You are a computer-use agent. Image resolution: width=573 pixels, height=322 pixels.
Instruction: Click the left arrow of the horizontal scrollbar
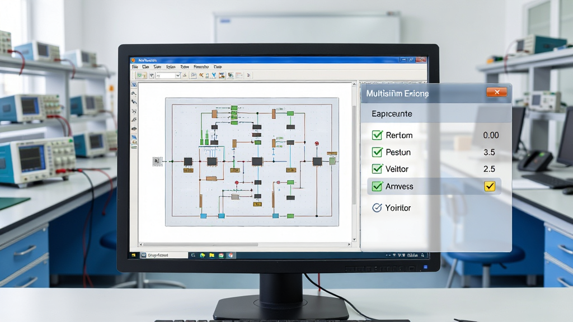click(141, 244)
